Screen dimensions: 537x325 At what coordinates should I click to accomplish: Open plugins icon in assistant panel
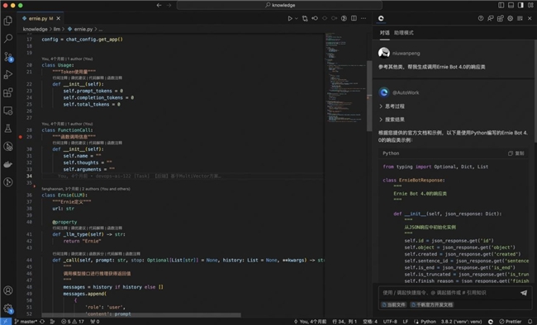[x=501, y=18]
